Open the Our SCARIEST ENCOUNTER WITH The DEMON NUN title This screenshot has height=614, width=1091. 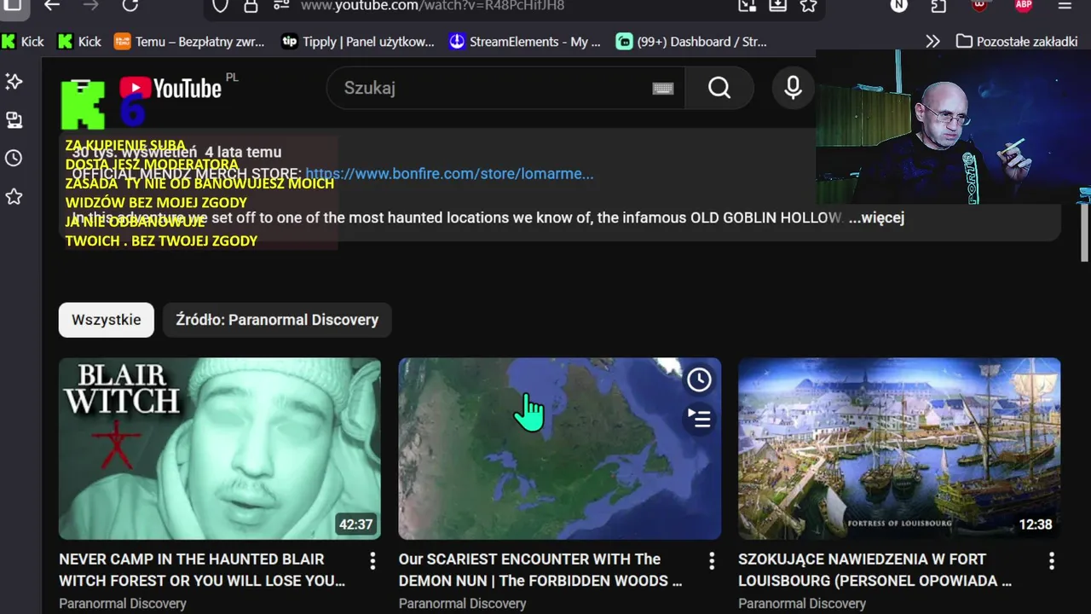[x=540, y=570]
